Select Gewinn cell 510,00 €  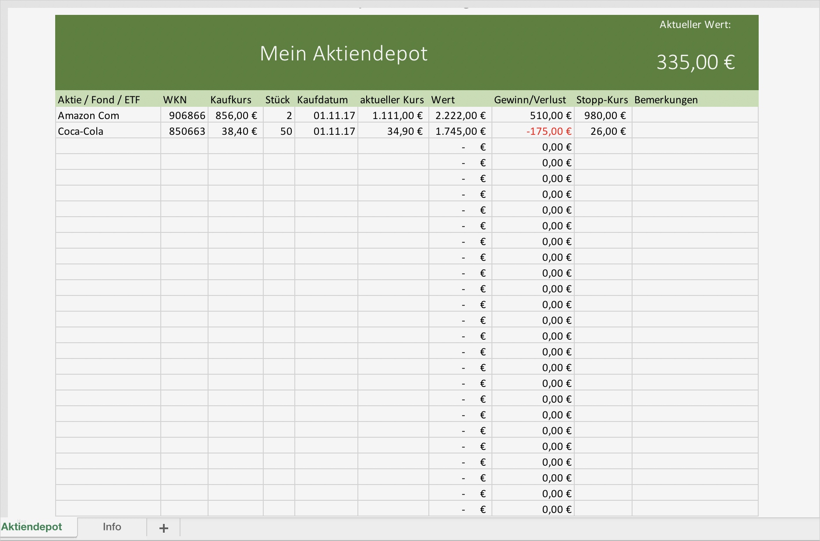pos(533,115)
